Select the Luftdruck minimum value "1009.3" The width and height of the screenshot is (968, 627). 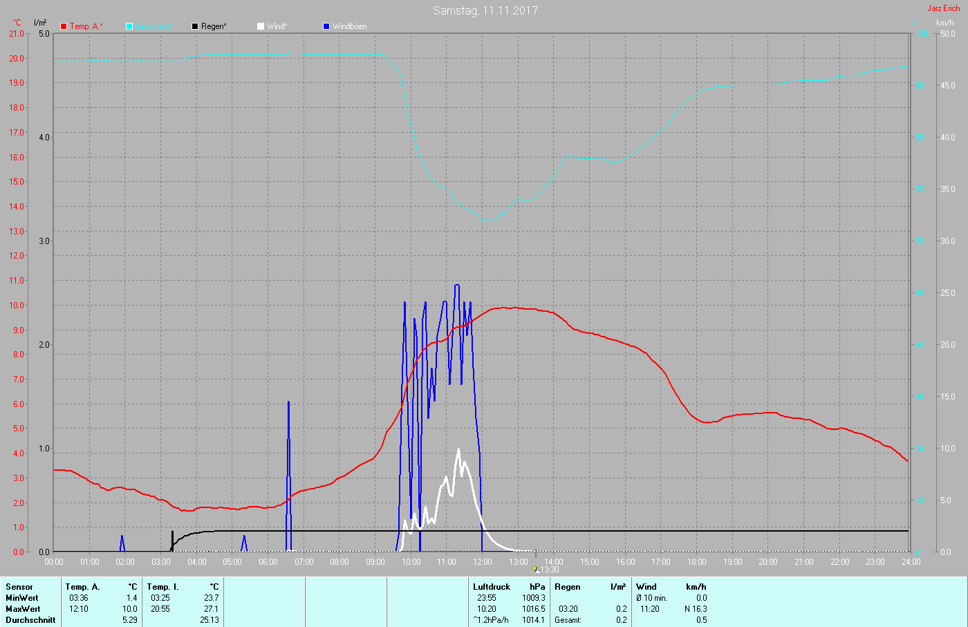(534, 598)
